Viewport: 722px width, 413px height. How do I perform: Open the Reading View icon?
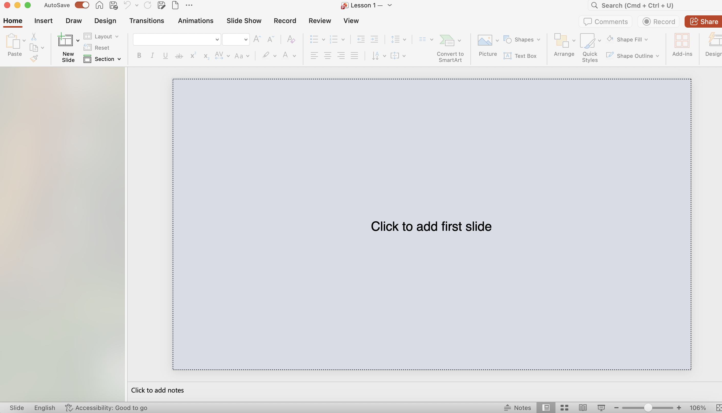tap(583, 408)
